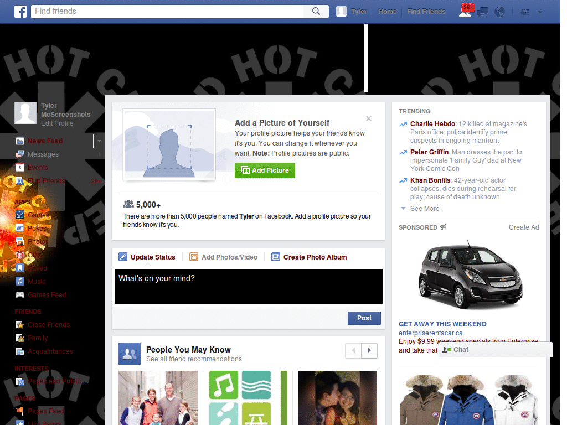Open the messages icon in top bar
This screenshot has width=567, height=425.
[x=482, y=12]
